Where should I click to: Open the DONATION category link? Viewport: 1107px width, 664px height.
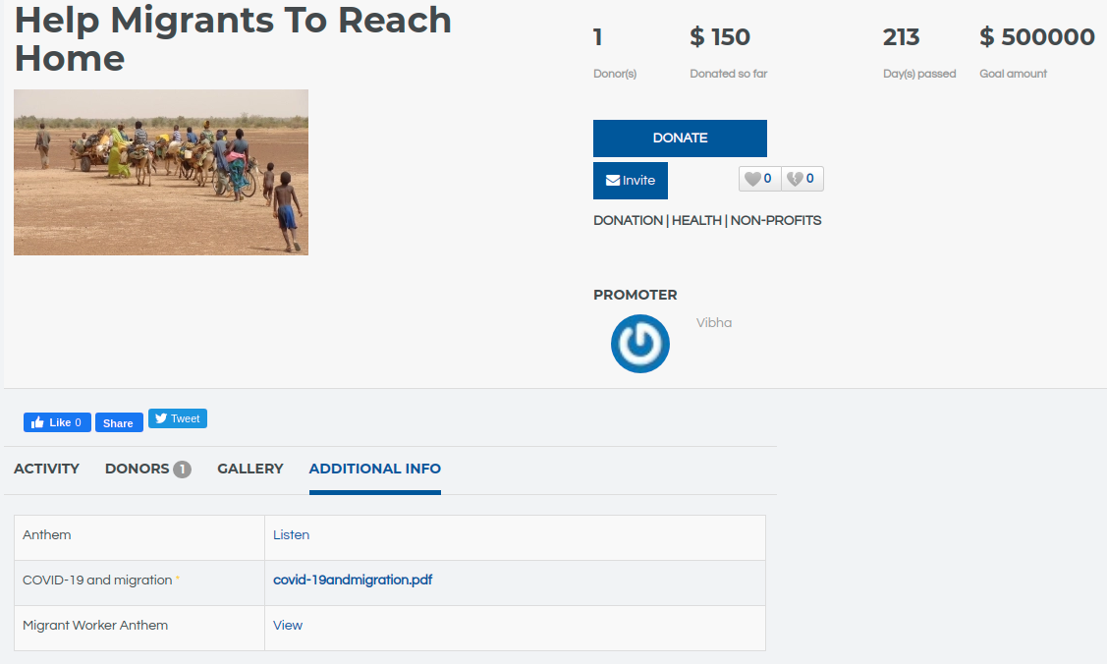point(628,220)
